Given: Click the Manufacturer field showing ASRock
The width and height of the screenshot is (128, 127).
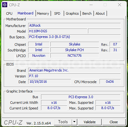Looking at the screenshot, I should pyautogui.click(x=74, y=25).
